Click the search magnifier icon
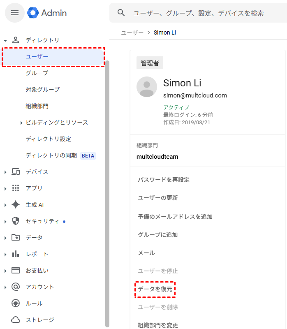The width and height of the screenshot is (287, 329). (x=121, y=13)
